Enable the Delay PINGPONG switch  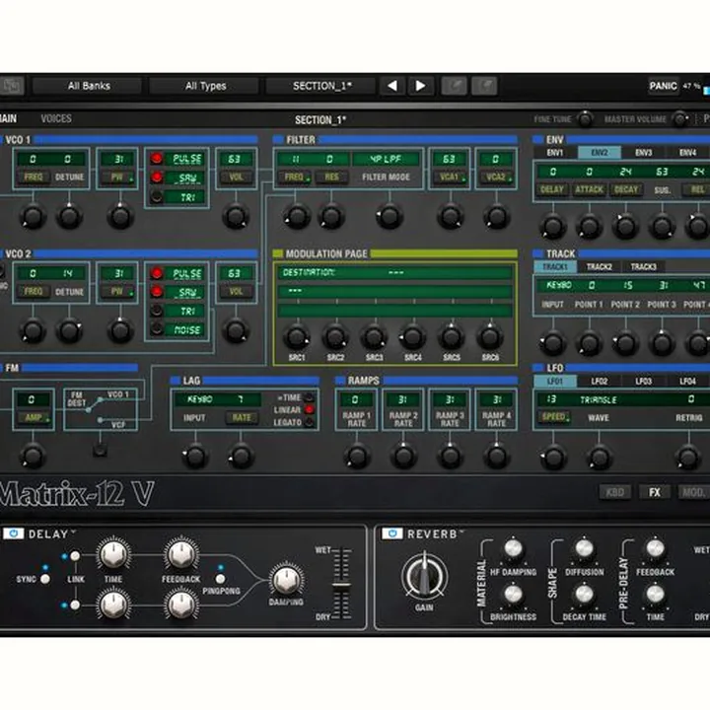pyautogui.click(x=221, y=579)
